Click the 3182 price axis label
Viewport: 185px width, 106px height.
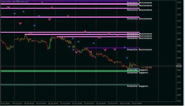(179, 27)
